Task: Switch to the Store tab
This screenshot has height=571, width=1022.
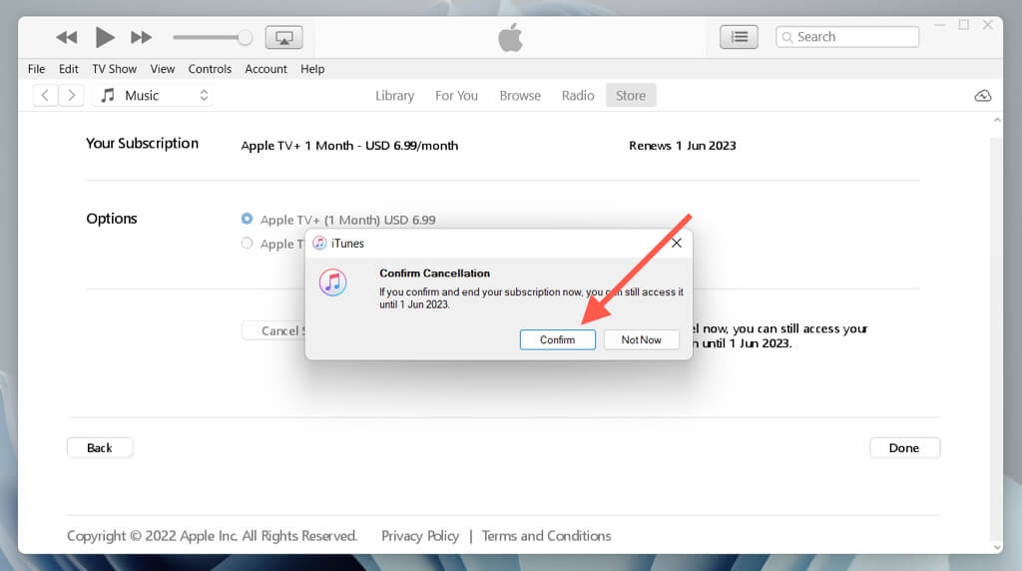Action: click(x=631, y=96)
